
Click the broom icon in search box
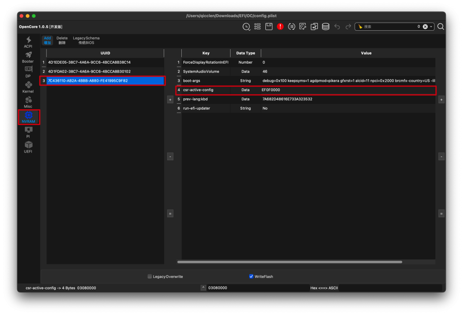point(360,27)
